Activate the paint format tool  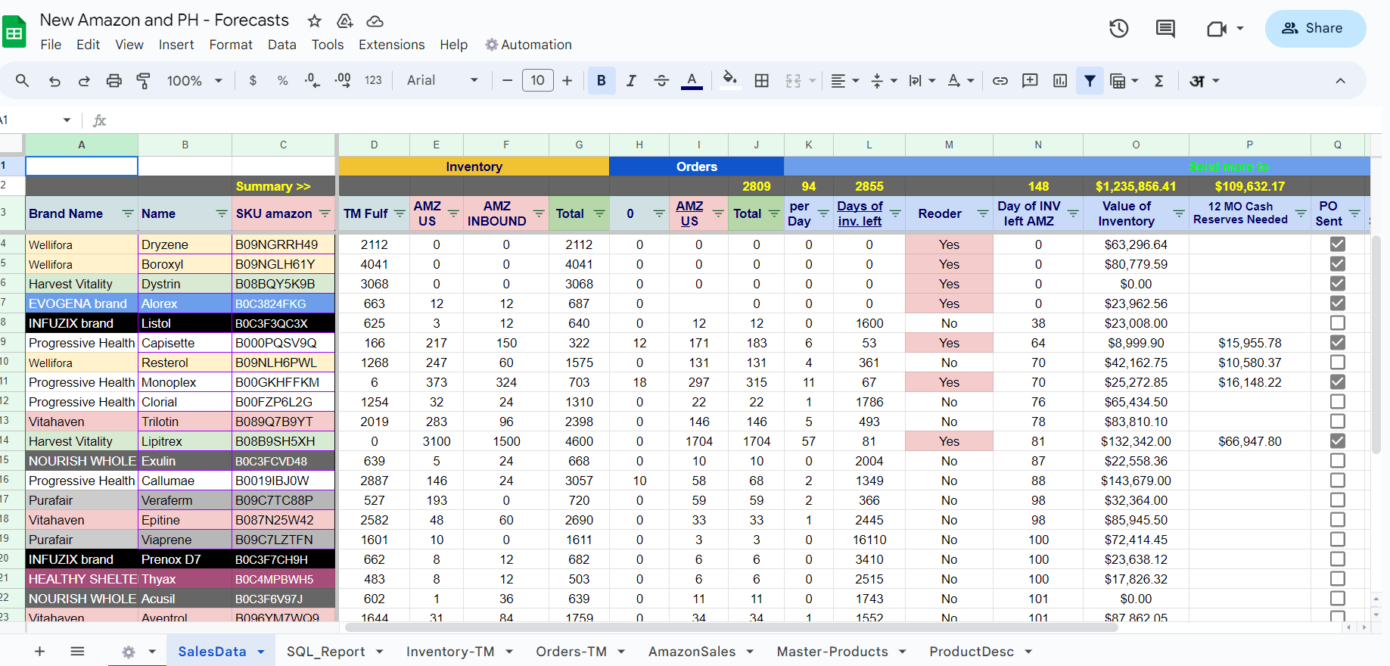point(143,80)
